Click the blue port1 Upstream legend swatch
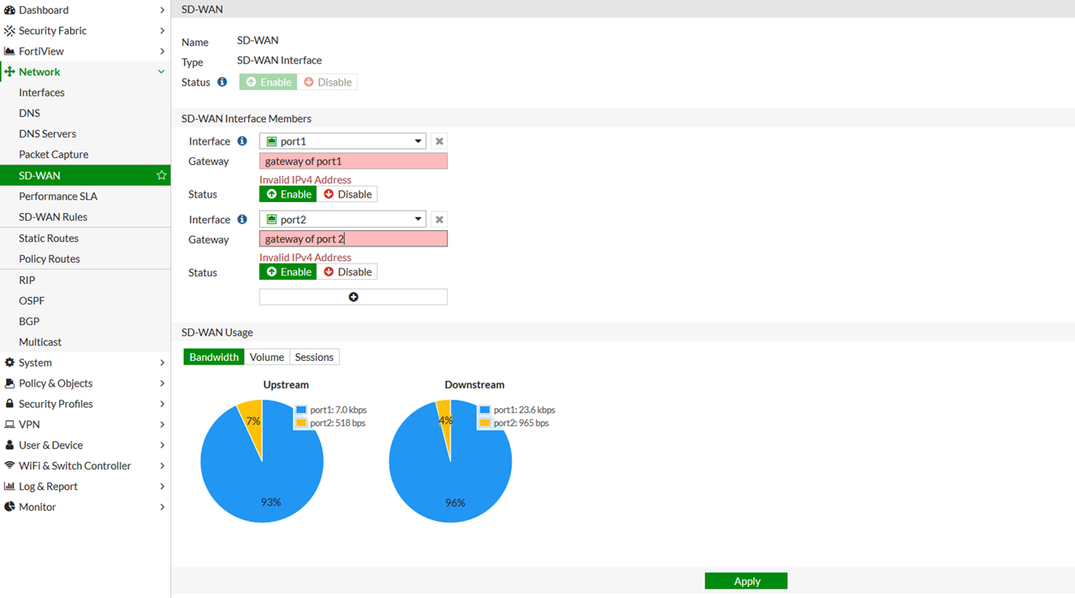Screen dimensions: 1075x598 (x=300, y=411)
